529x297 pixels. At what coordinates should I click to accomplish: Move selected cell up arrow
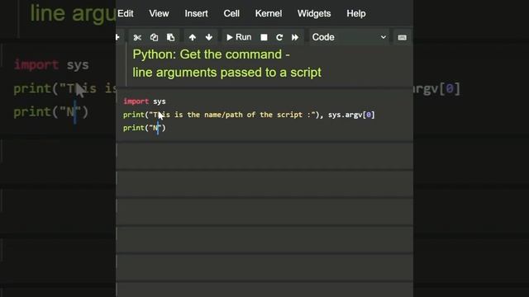[193, 37]
